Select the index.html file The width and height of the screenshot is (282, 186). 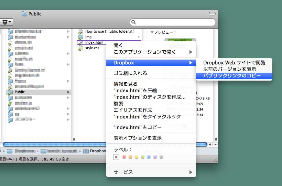point(94,42)
